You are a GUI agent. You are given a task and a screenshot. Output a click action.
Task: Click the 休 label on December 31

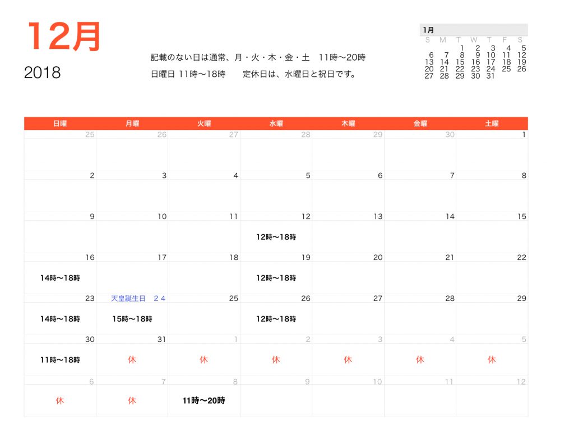(x=132, y=359)
